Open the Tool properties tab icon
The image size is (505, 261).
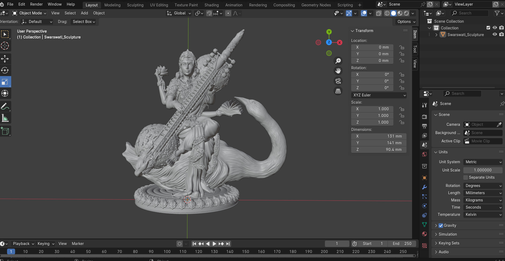click(424, 105)
